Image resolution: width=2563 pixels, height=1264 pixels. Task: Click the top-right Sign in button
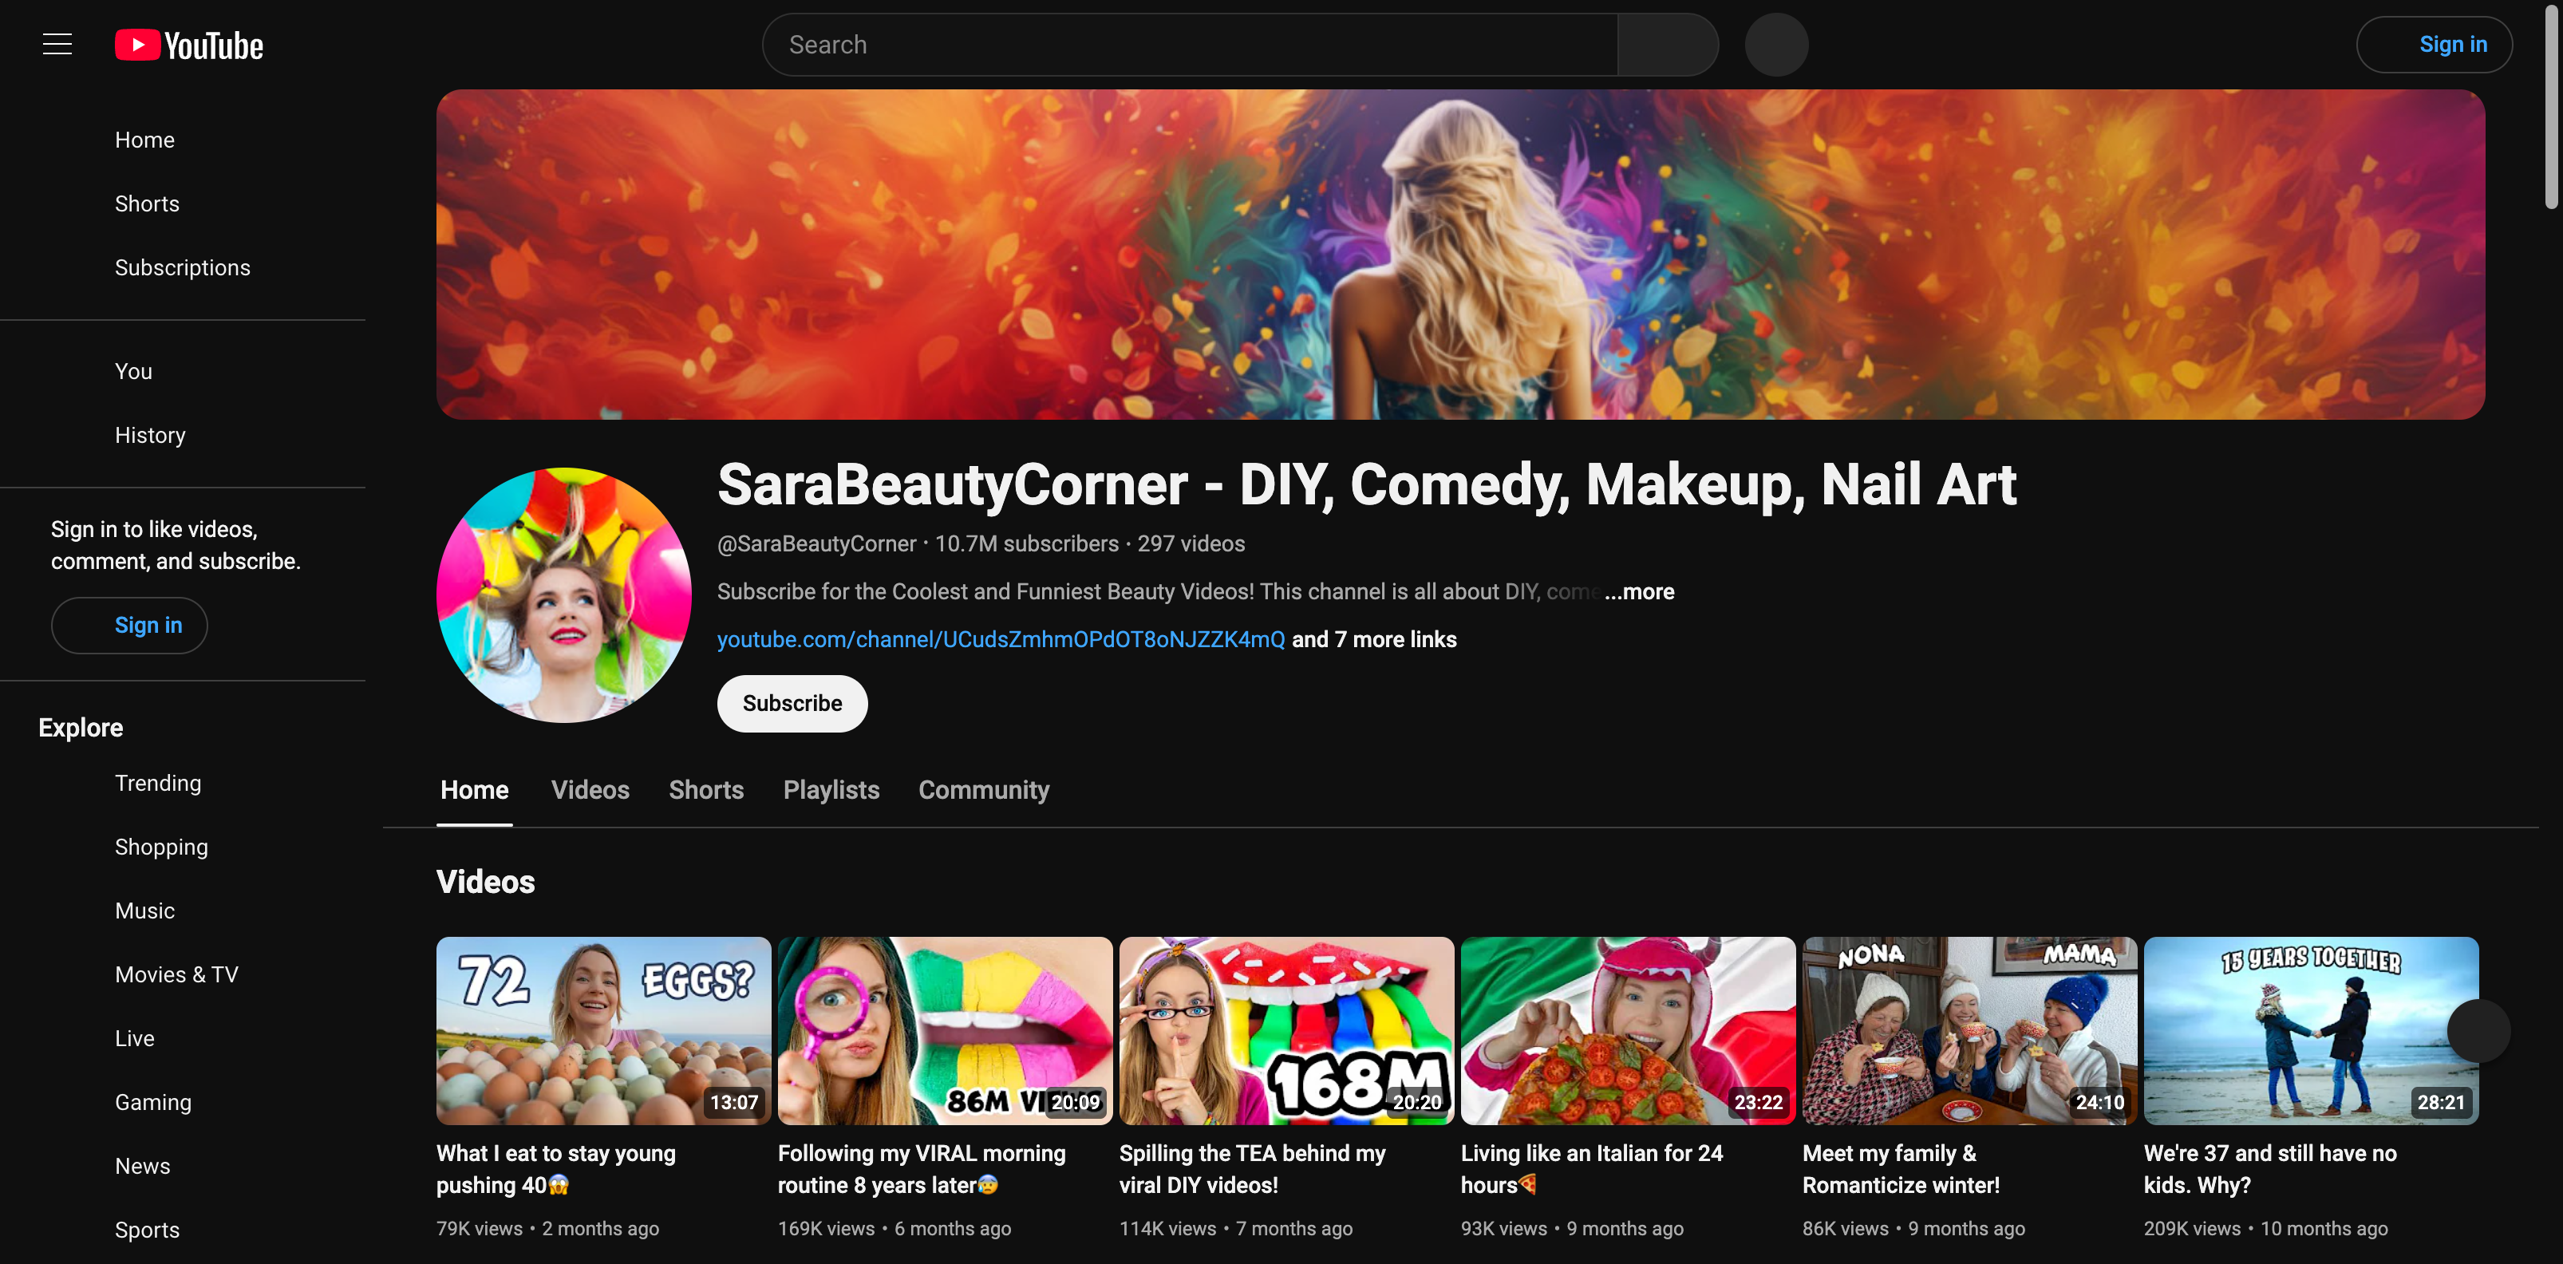[x=2433, y=45]
